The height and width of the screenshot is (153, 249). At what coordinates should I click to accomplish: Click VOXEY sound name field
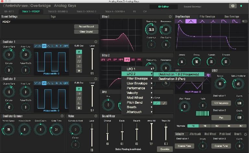point(50,22)
